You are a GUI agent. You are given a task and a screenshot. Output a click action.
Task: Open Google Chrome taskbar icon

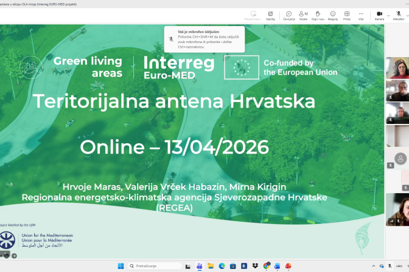[267, 266]
